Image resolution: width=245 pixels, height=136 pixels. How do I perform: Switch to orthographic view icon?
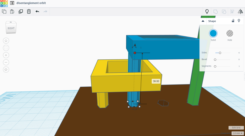click(x=6, y=69)
